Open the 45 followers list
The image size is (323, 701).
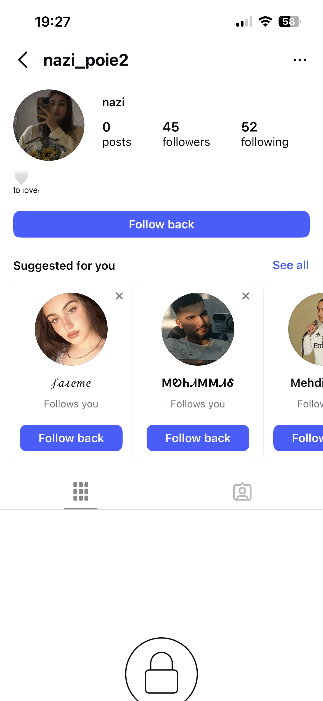tap(186, 134)
